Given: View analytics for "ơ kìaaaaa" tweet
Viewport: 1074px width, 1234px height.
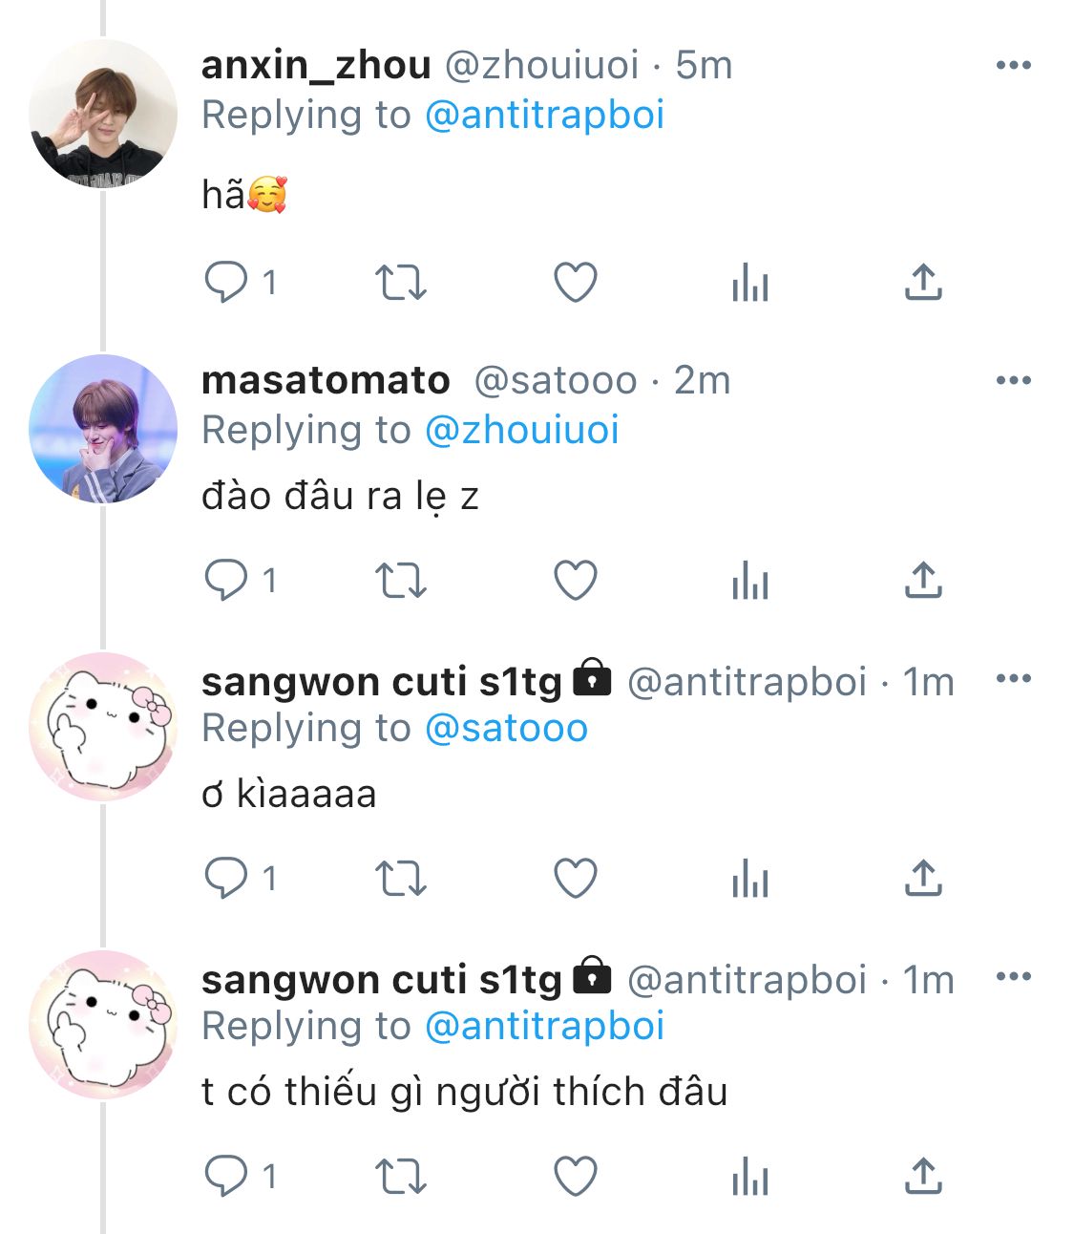Looking at the screenshot, I should (750, 879).
